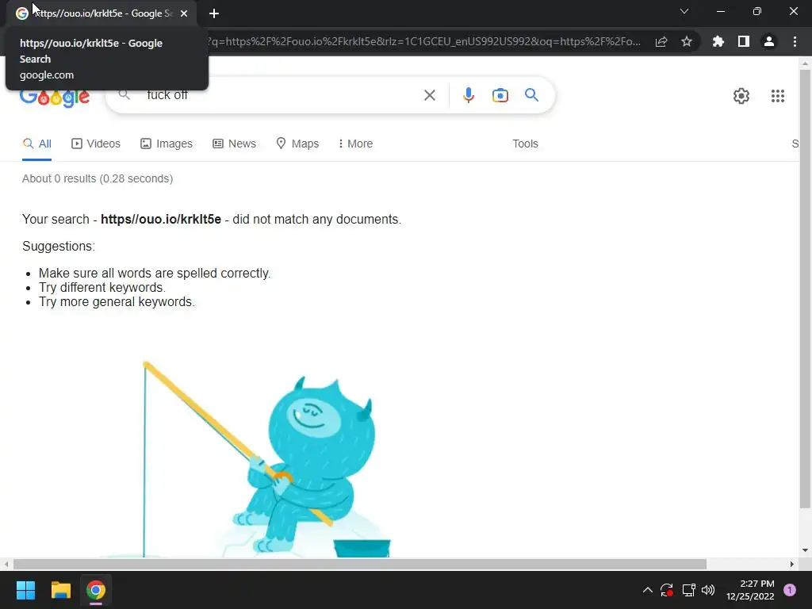
Task: Open the Chrome profile icon
Action: click(x=769, y=41)
